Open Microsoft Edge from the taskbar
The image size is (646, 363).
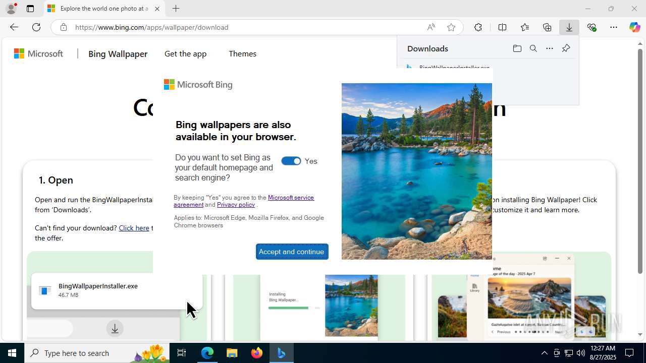click(207, 353)
